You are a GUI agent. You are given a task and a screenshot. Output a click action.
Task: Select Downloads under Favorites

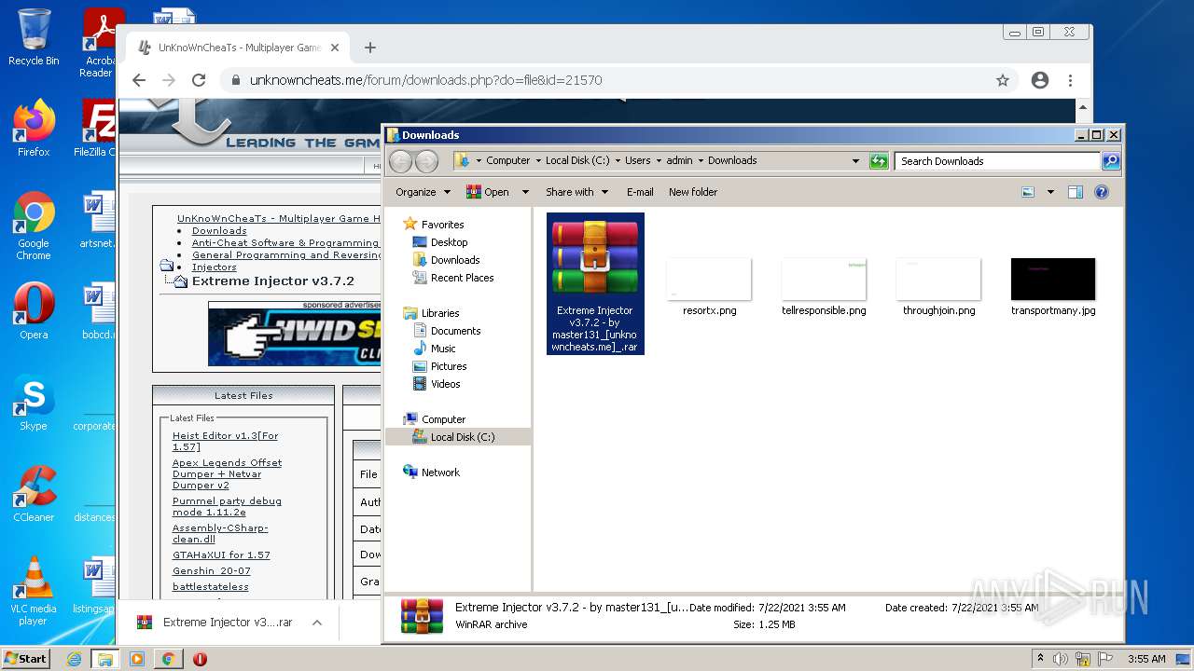coord(455,260)
